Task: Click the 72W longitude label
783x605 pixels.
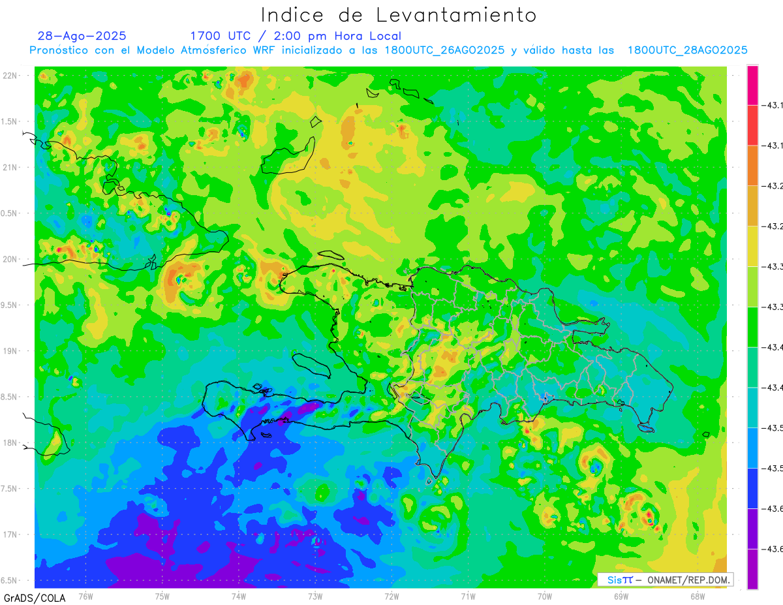Action: click(391, 596)
